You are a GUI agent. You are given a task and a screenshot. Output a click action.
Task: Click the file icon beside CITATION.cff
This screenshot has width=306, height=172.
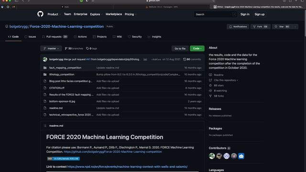pyautogui.click(x=45, y=88)
